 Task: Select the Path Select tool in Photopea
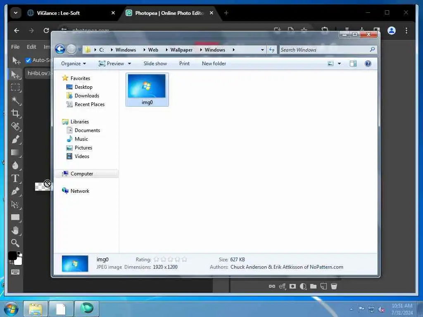coord(16,205)
